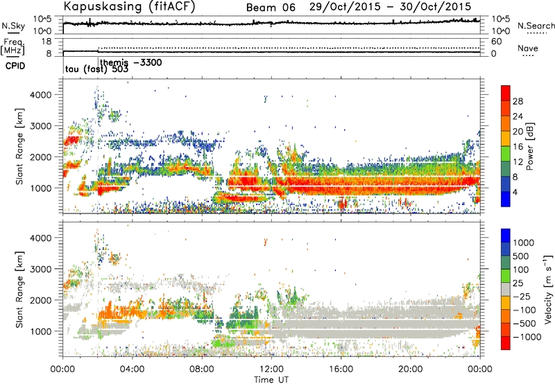Click the 'Slant Range [km]' label of the velocity panel
Viewport: 555px width, 384px height.
[x=19, y=290]
